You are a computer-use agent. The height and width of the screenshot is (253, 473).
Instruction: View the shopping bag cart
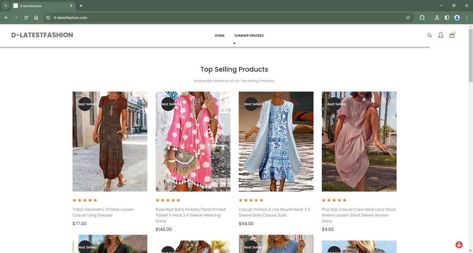[x=452, y=35]
